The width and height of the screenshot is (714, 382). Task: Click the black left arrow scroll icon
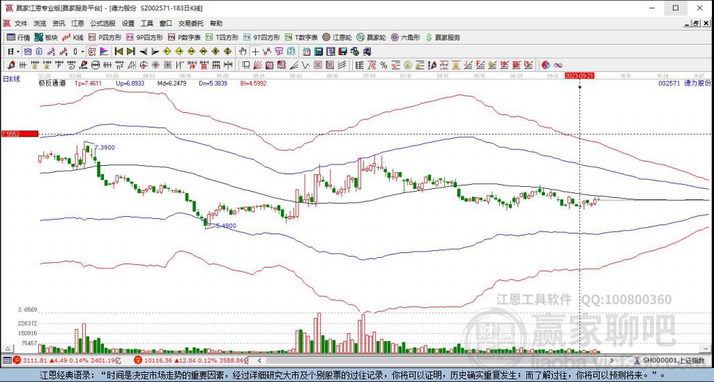click(x=144, y=52)
